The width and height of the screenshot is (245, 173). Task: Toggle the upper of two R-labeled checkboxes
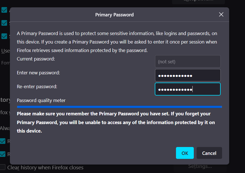3,141
